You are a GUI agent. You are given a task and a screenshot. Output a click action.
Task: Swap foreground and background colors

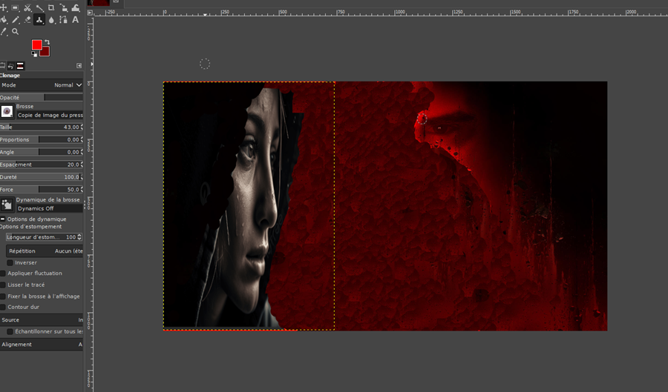point(47,42)
